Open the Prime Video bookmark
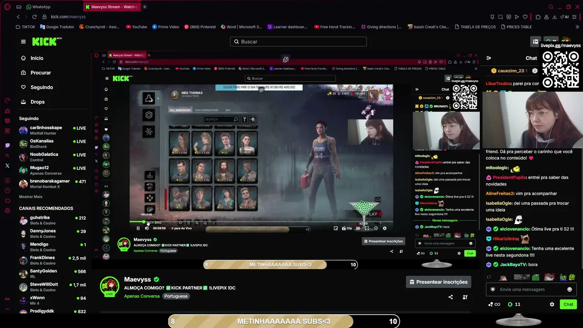583x328 pixels. pos(165,27)
